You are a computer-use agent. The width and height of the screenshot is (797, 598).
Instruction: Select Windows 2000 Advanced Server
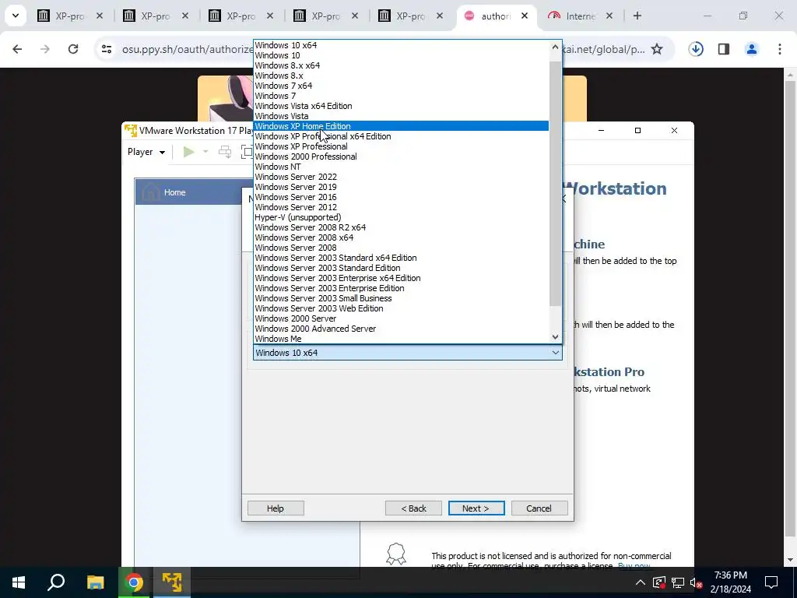401,329
